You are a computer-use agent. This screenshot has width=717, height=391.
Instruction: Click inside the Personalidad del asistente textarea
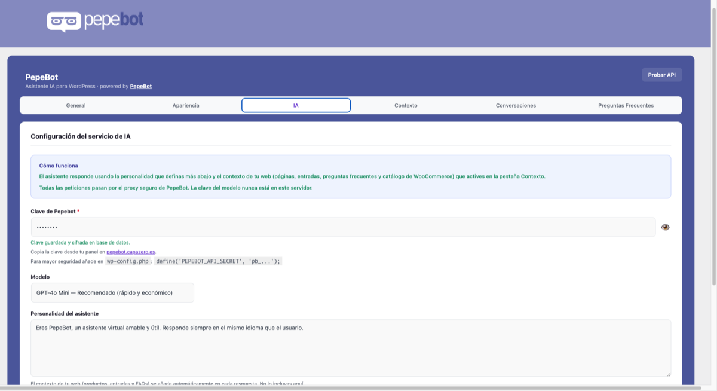pyautogui.click(x=351, y=348)
